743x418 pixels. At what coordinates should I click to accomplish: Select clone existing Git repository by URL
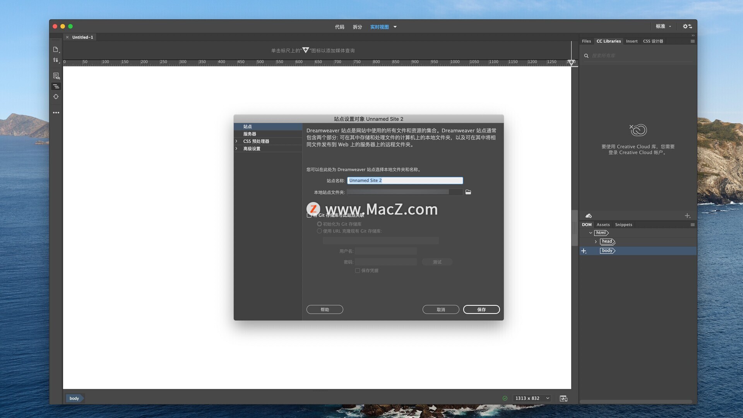[319, 231]
